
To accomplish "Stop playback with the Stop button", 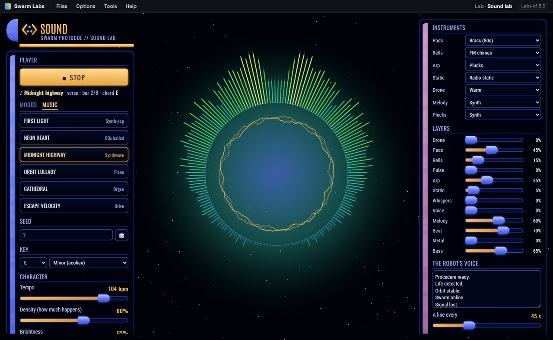I will [74, 77].
